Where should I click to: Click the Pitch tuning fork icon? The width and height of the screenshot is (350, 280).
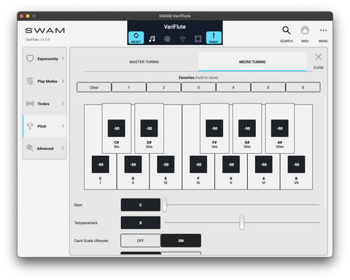(30, 126)
